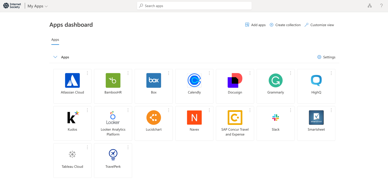Click the Apps dashboard heading

coord(71,25)
